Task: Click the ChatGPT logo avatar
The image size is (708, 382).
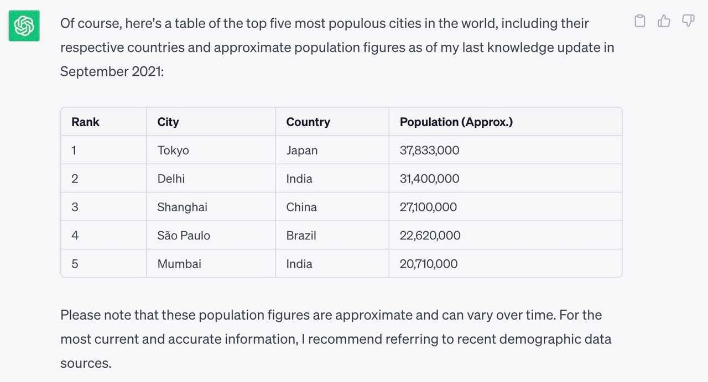Action: click(x=24, y=25)
